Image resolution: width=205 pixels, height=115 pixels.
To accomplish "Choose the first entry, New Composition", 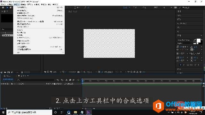I will 39,7.
